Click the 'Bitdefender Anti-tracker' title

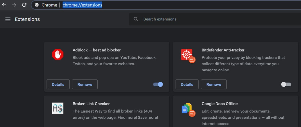pyautogui.click(x=223, y=50)
